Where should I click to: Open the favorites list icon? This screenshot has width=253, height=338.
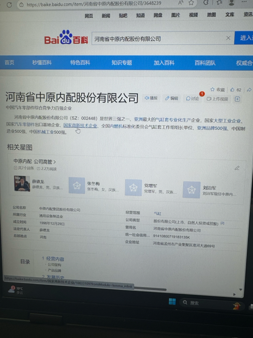(219, 2)
